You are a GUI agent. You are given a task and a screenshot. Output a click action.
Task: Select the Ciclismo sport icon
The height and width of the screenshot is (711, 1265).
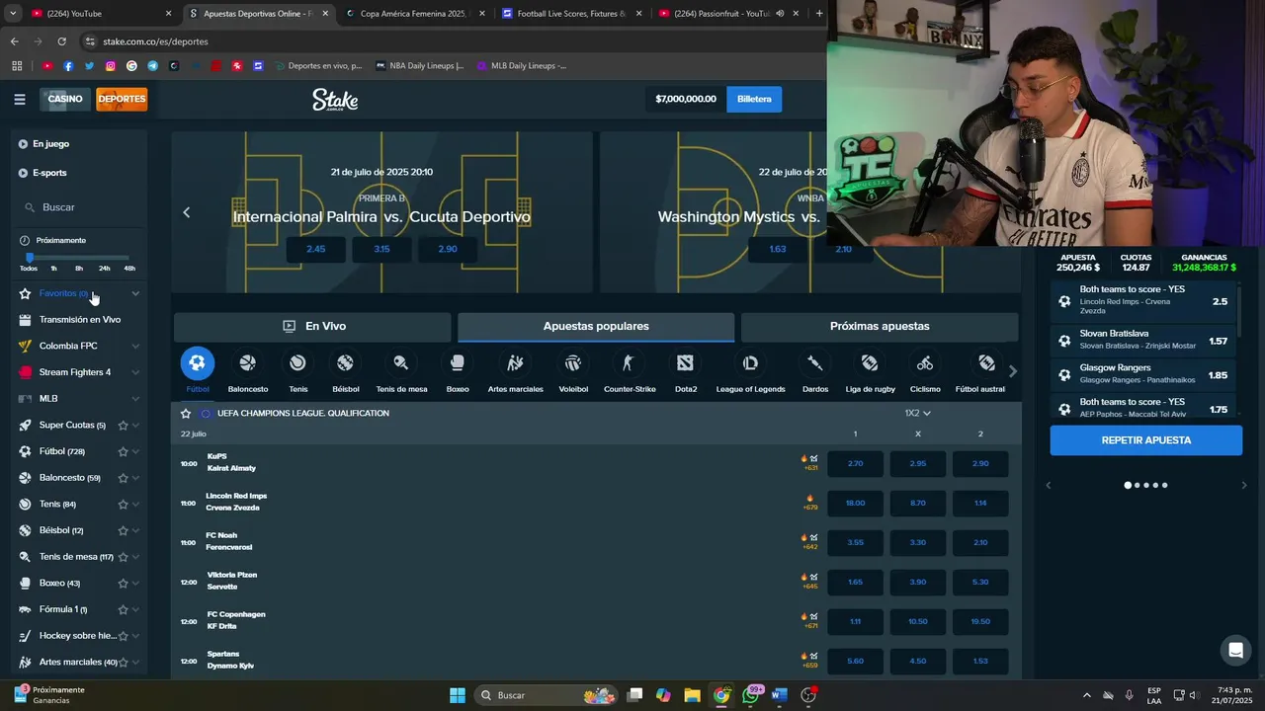point(925,363)
